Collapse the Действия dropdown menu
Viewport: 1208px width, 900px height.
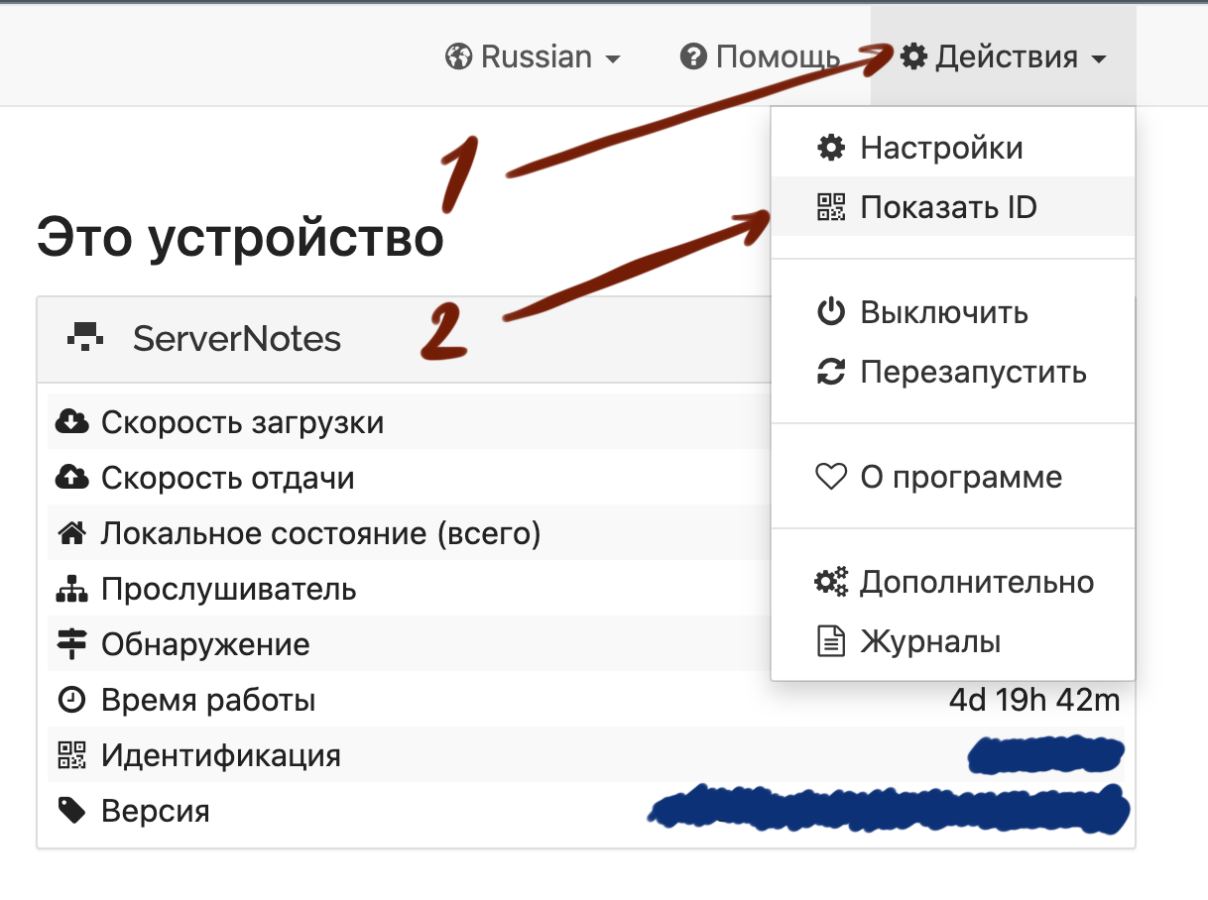coord(1004,56)
